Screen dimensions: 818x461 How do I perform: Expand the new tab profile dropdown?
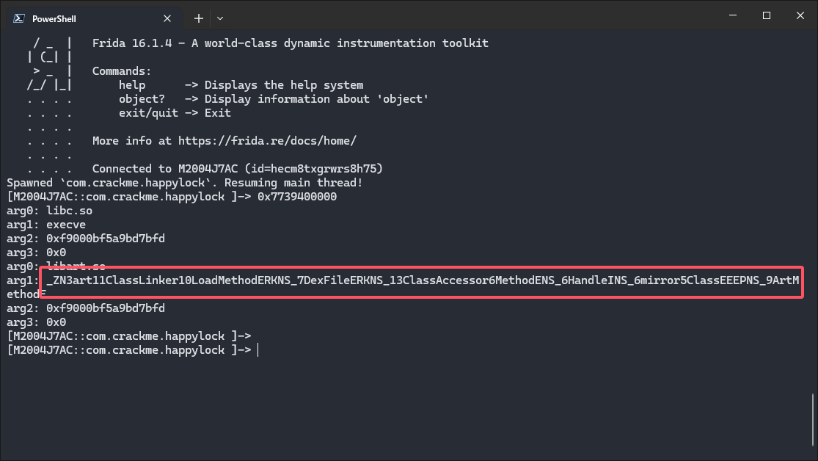[220, 18]
